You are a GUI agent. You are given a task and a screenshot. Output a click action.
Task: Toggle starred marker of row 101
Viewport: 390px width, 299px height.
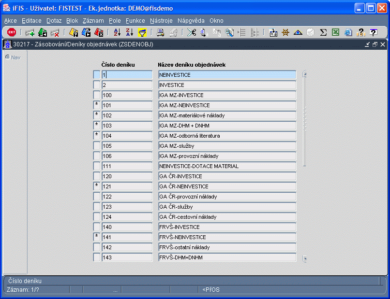pyautogui.click(x=96, y=105)
